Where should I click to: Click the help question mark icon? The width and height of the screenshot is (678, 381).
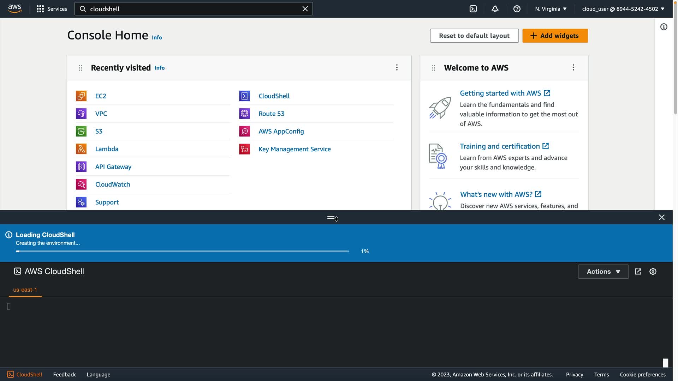pos(517,9)
